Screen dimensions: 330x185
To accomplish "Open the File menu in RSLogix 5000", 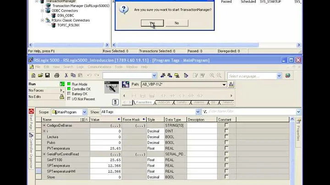I will (x=38, y=67).
